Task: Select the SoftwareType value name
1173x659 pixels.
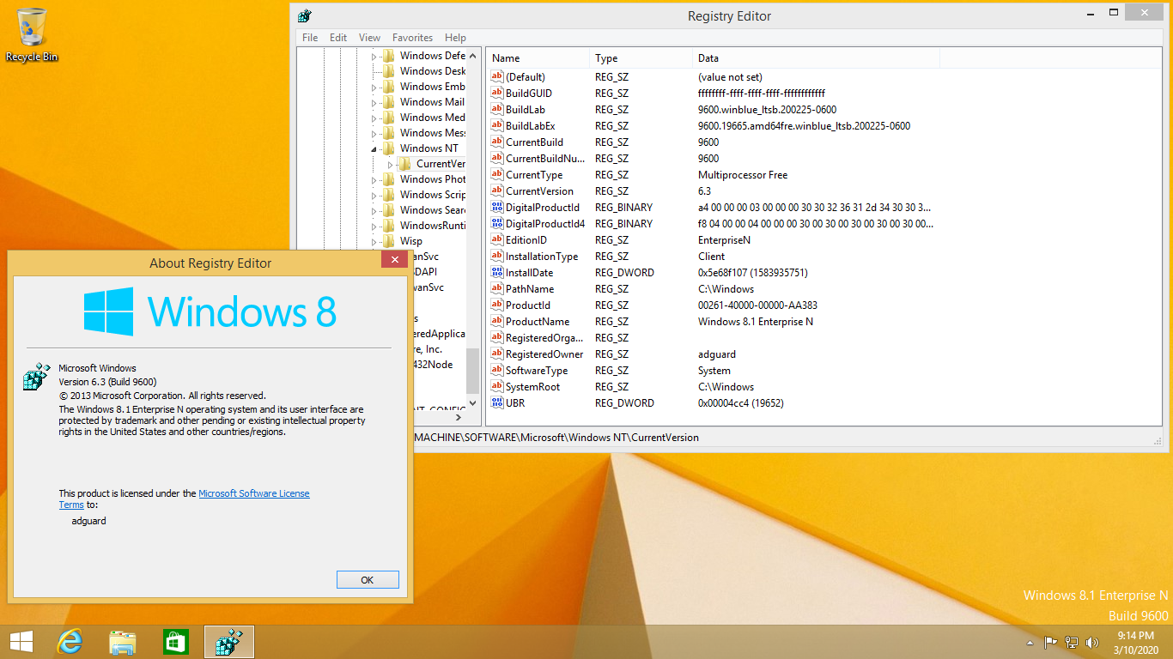Action: point(537,370)
